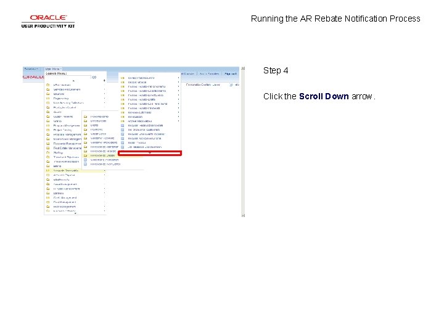444x333 pixels.
Task: Open the Request Receivables Update page
Action: [146, 125]
